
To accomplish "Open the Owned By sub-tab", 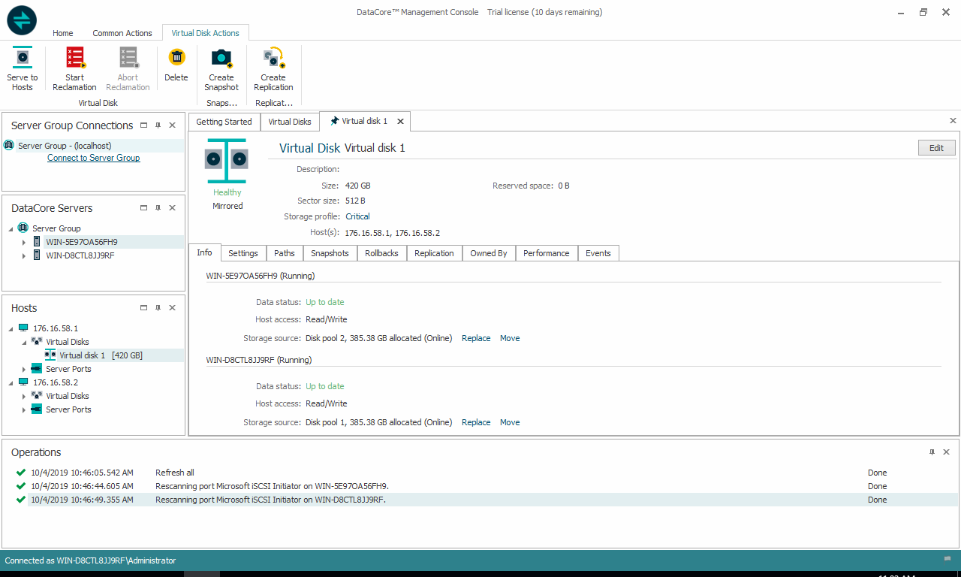I will click(x=489, y=253).
